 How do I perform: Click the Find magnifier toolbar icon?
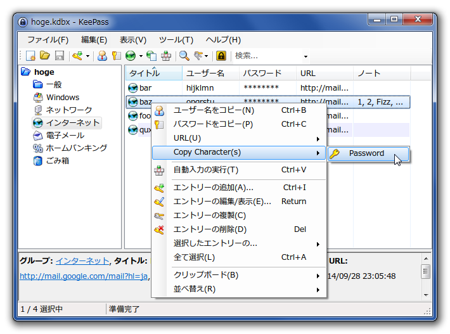point(184,56)
